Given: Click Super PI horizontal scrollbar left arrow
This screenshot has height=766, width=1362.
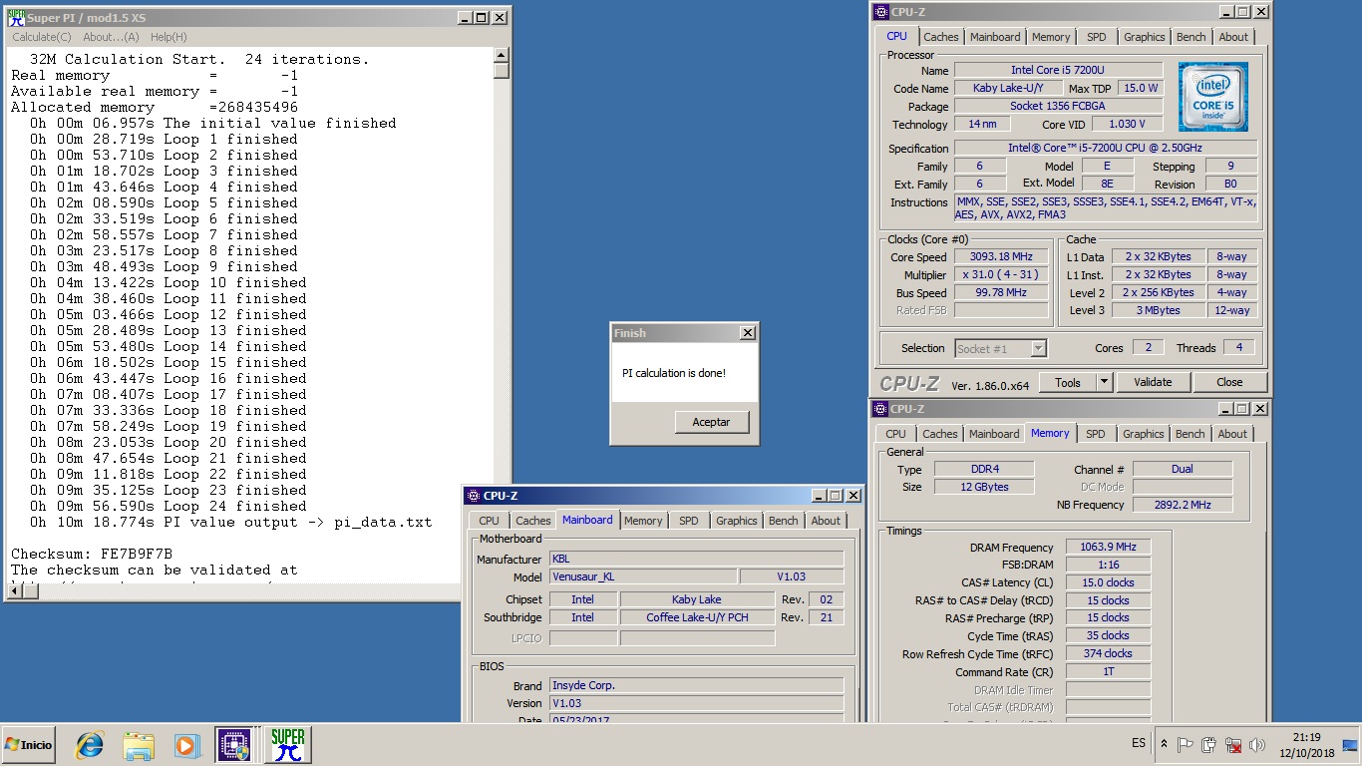Looking at the screenshot, I should 14,591.
